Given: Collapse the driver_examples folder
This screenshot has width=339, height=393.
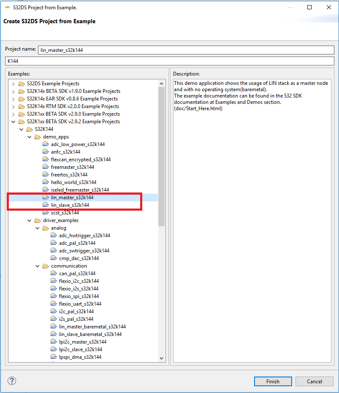Looking at the screenshot, I should 30,220.
